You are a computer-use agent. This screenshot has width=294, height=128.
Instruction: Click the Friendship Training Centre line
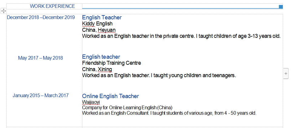(x=111, y=63)
